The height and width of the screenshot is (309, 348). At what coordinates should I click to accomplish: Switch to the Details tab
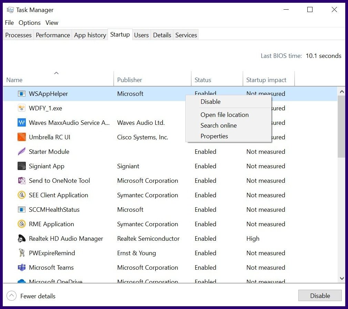[162, 35]
